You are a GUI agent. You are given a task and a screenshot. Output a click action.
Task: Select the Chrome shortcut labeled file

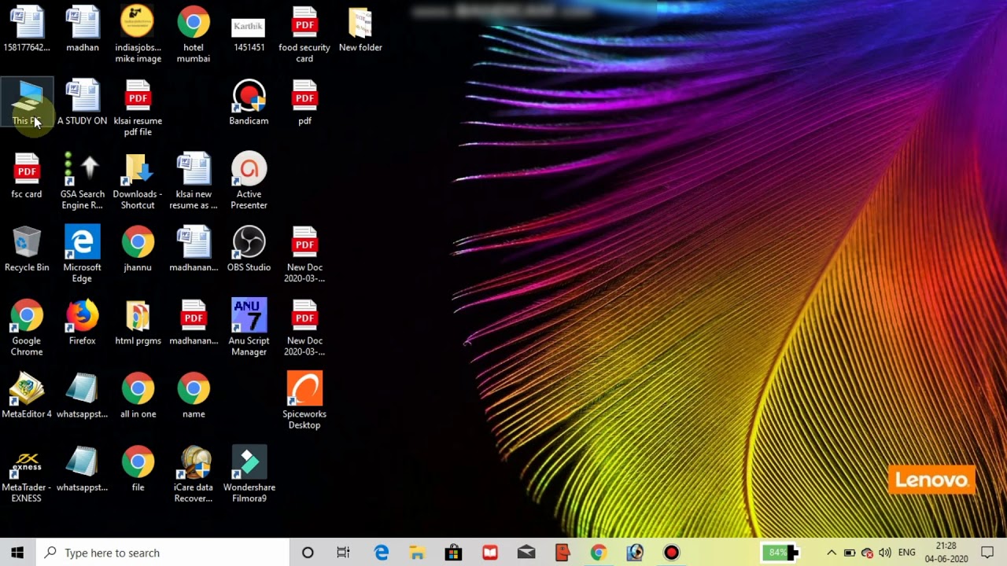(x=138, y=469)
